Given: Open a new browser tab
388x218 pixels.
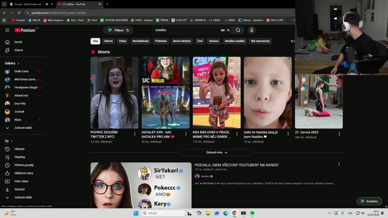Looking at the screenshot, I should (107, 4).
